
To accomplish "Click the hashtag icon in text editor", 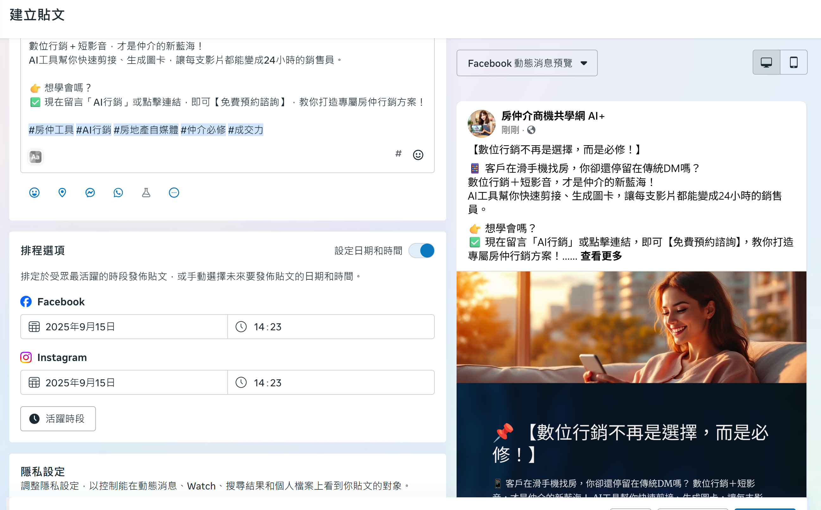I will (x=398, y=154).
